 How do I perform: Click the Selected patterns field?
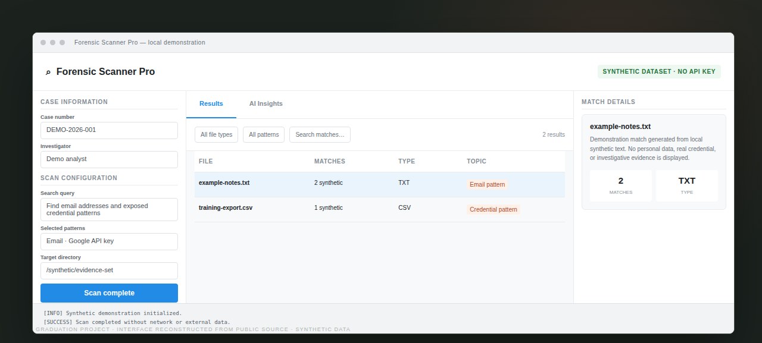[109, 241]
